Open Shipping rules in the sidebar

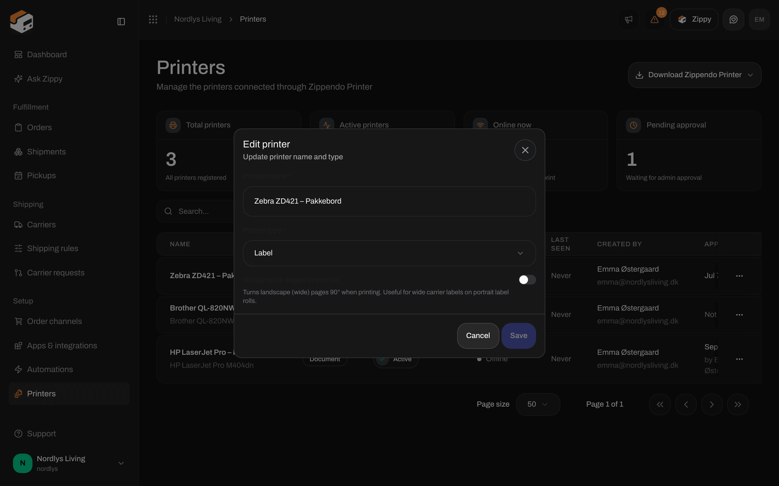point(69,248)
